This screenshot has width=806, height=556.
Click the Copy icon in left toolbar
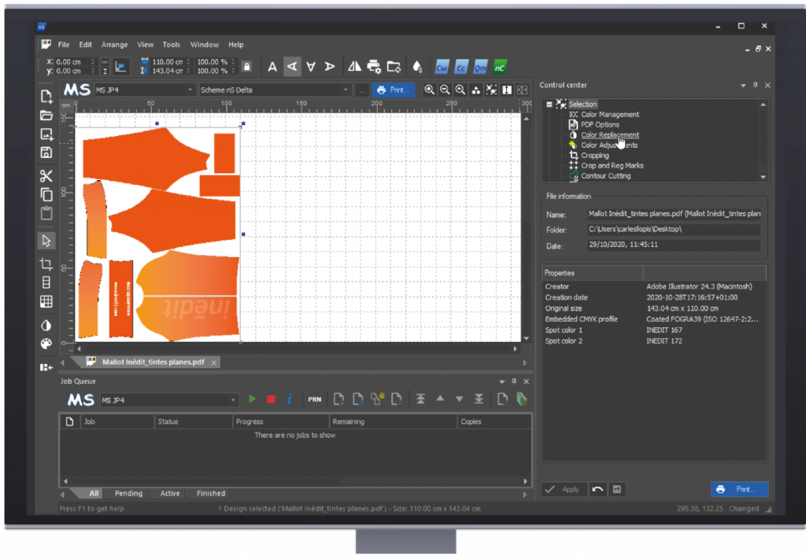pyautogui.click(x=46, y=194)
